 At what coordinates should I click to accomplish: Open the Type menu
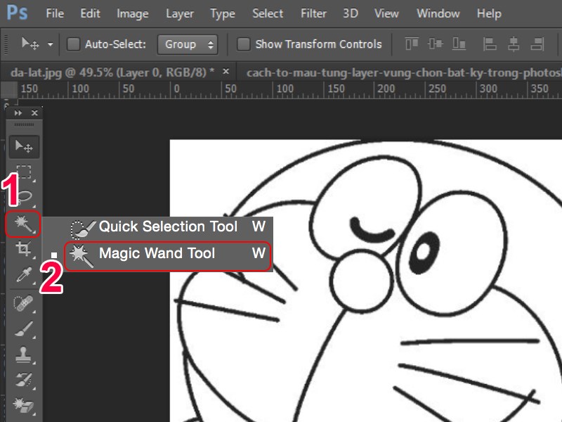click(223, 13)
